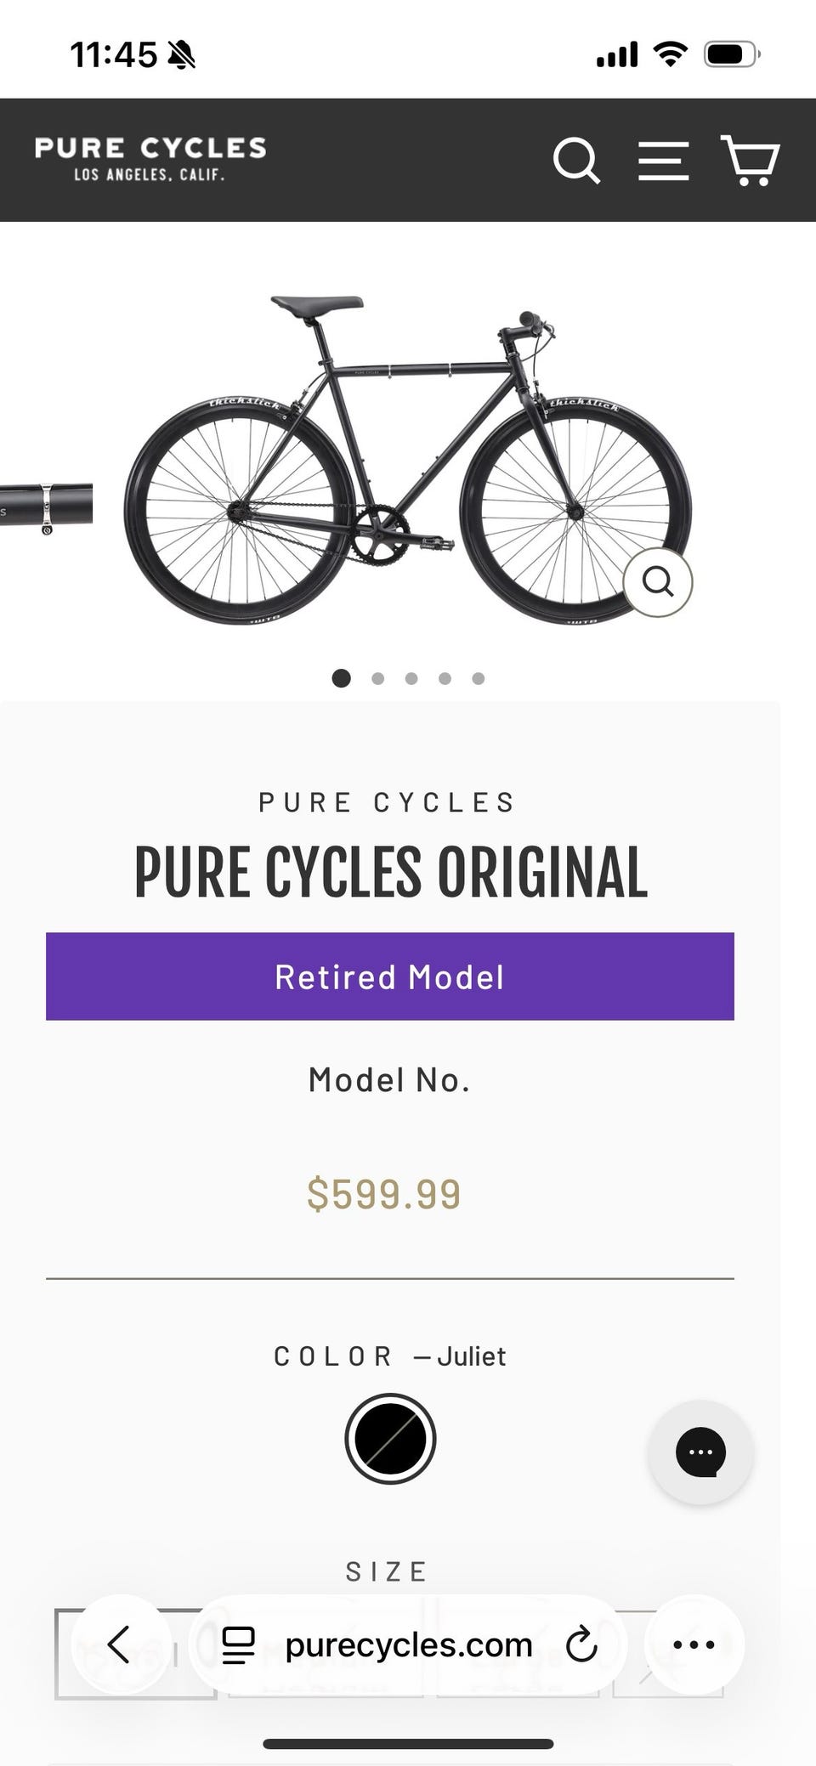Tap the zoom magnifier on bike image
Image resolution: width=816 pixels, height=1766 pixels.
(x=658, y=582)
